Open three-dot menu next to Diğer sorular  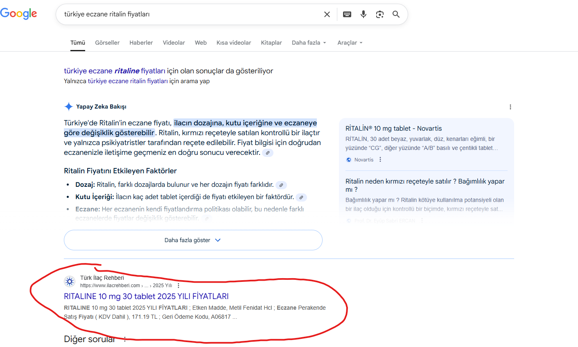tap(125, 339)
